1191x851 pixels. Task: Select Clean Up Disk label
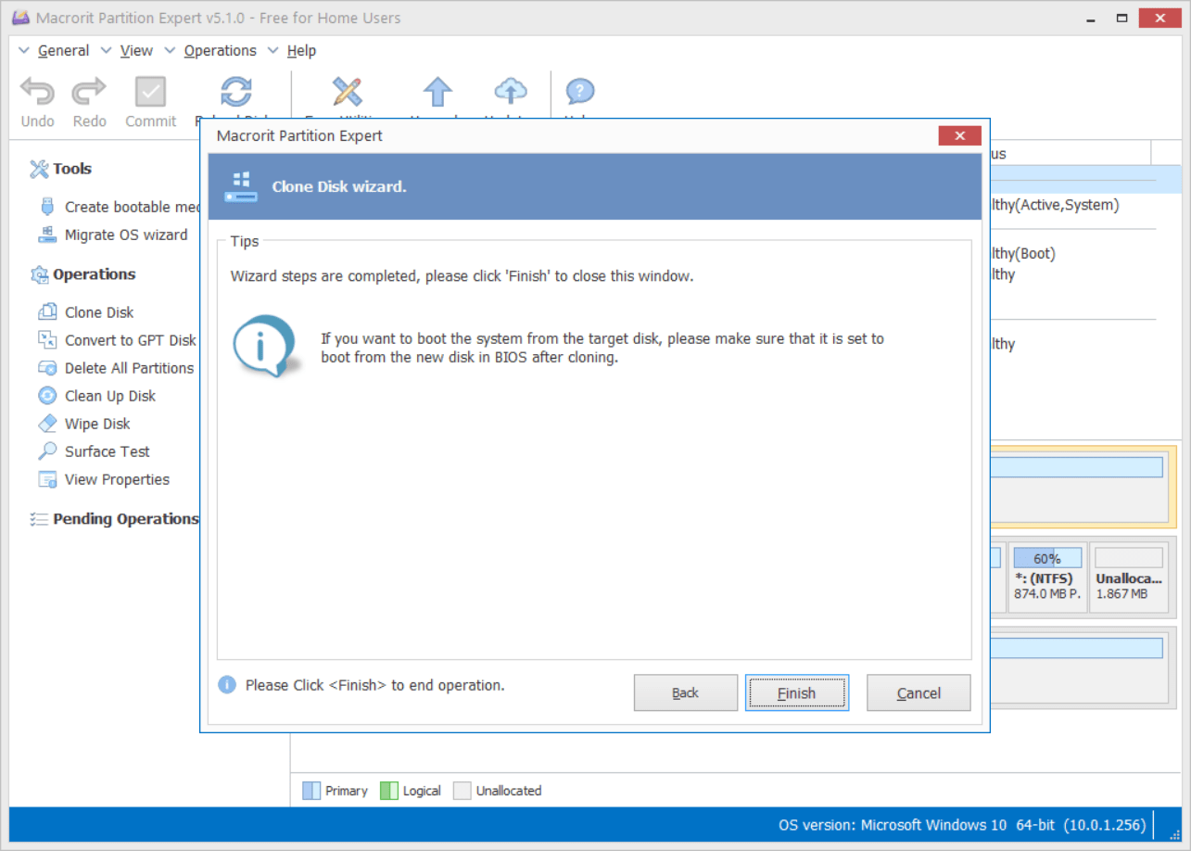(110, 396)
